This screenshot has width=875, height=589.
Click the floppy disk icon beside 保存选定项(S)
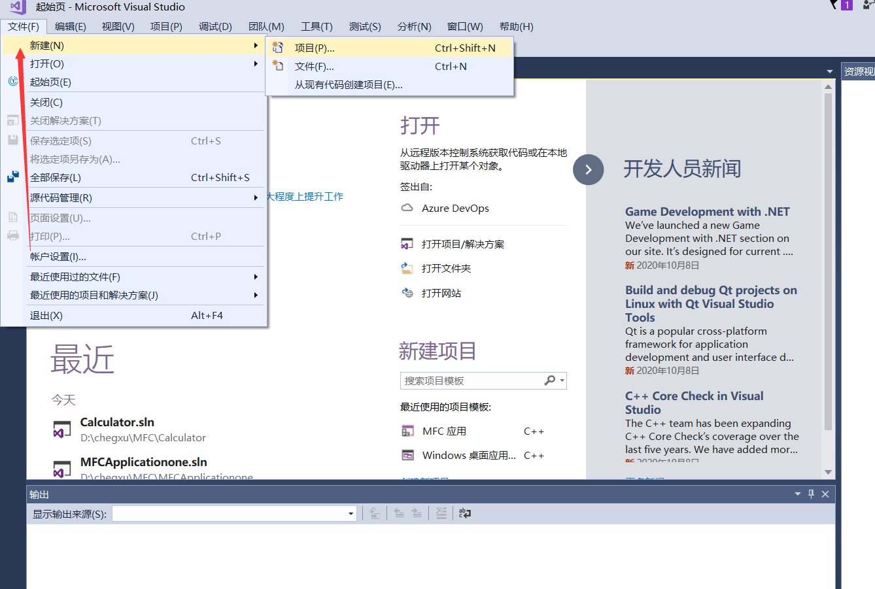(x=13, y=141)
